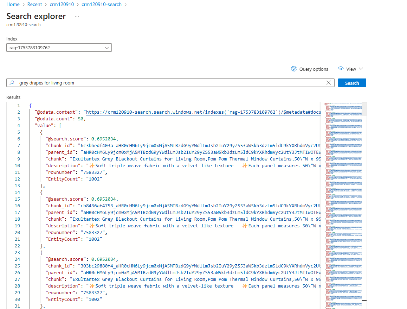Screen dimensions: 407x309
Task: Focus the query field 'grey drapes for living room'
Action: [x=170, y=83]
